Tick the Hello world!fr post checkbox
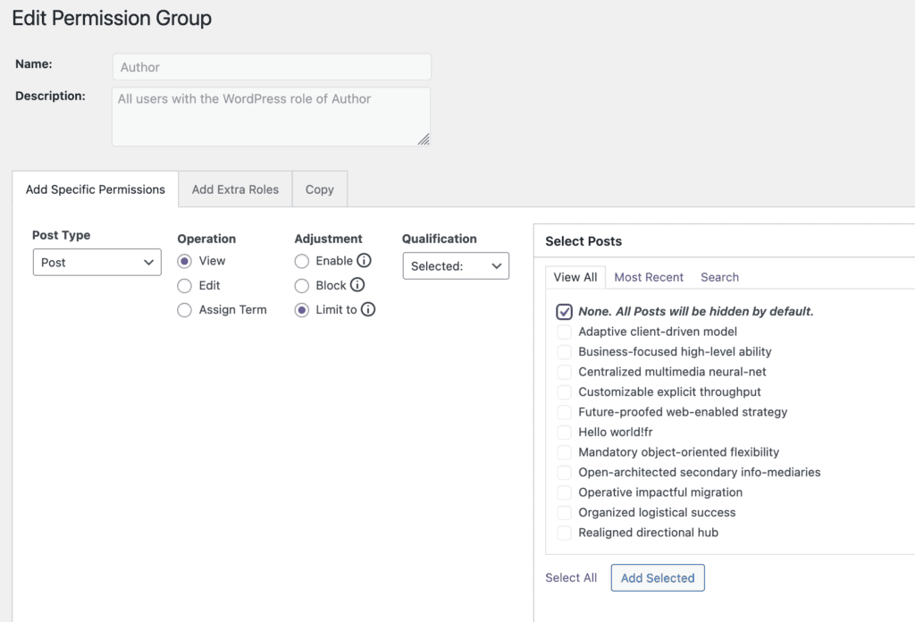Viewport: 915px width, 622px height. tap(564, 433)
